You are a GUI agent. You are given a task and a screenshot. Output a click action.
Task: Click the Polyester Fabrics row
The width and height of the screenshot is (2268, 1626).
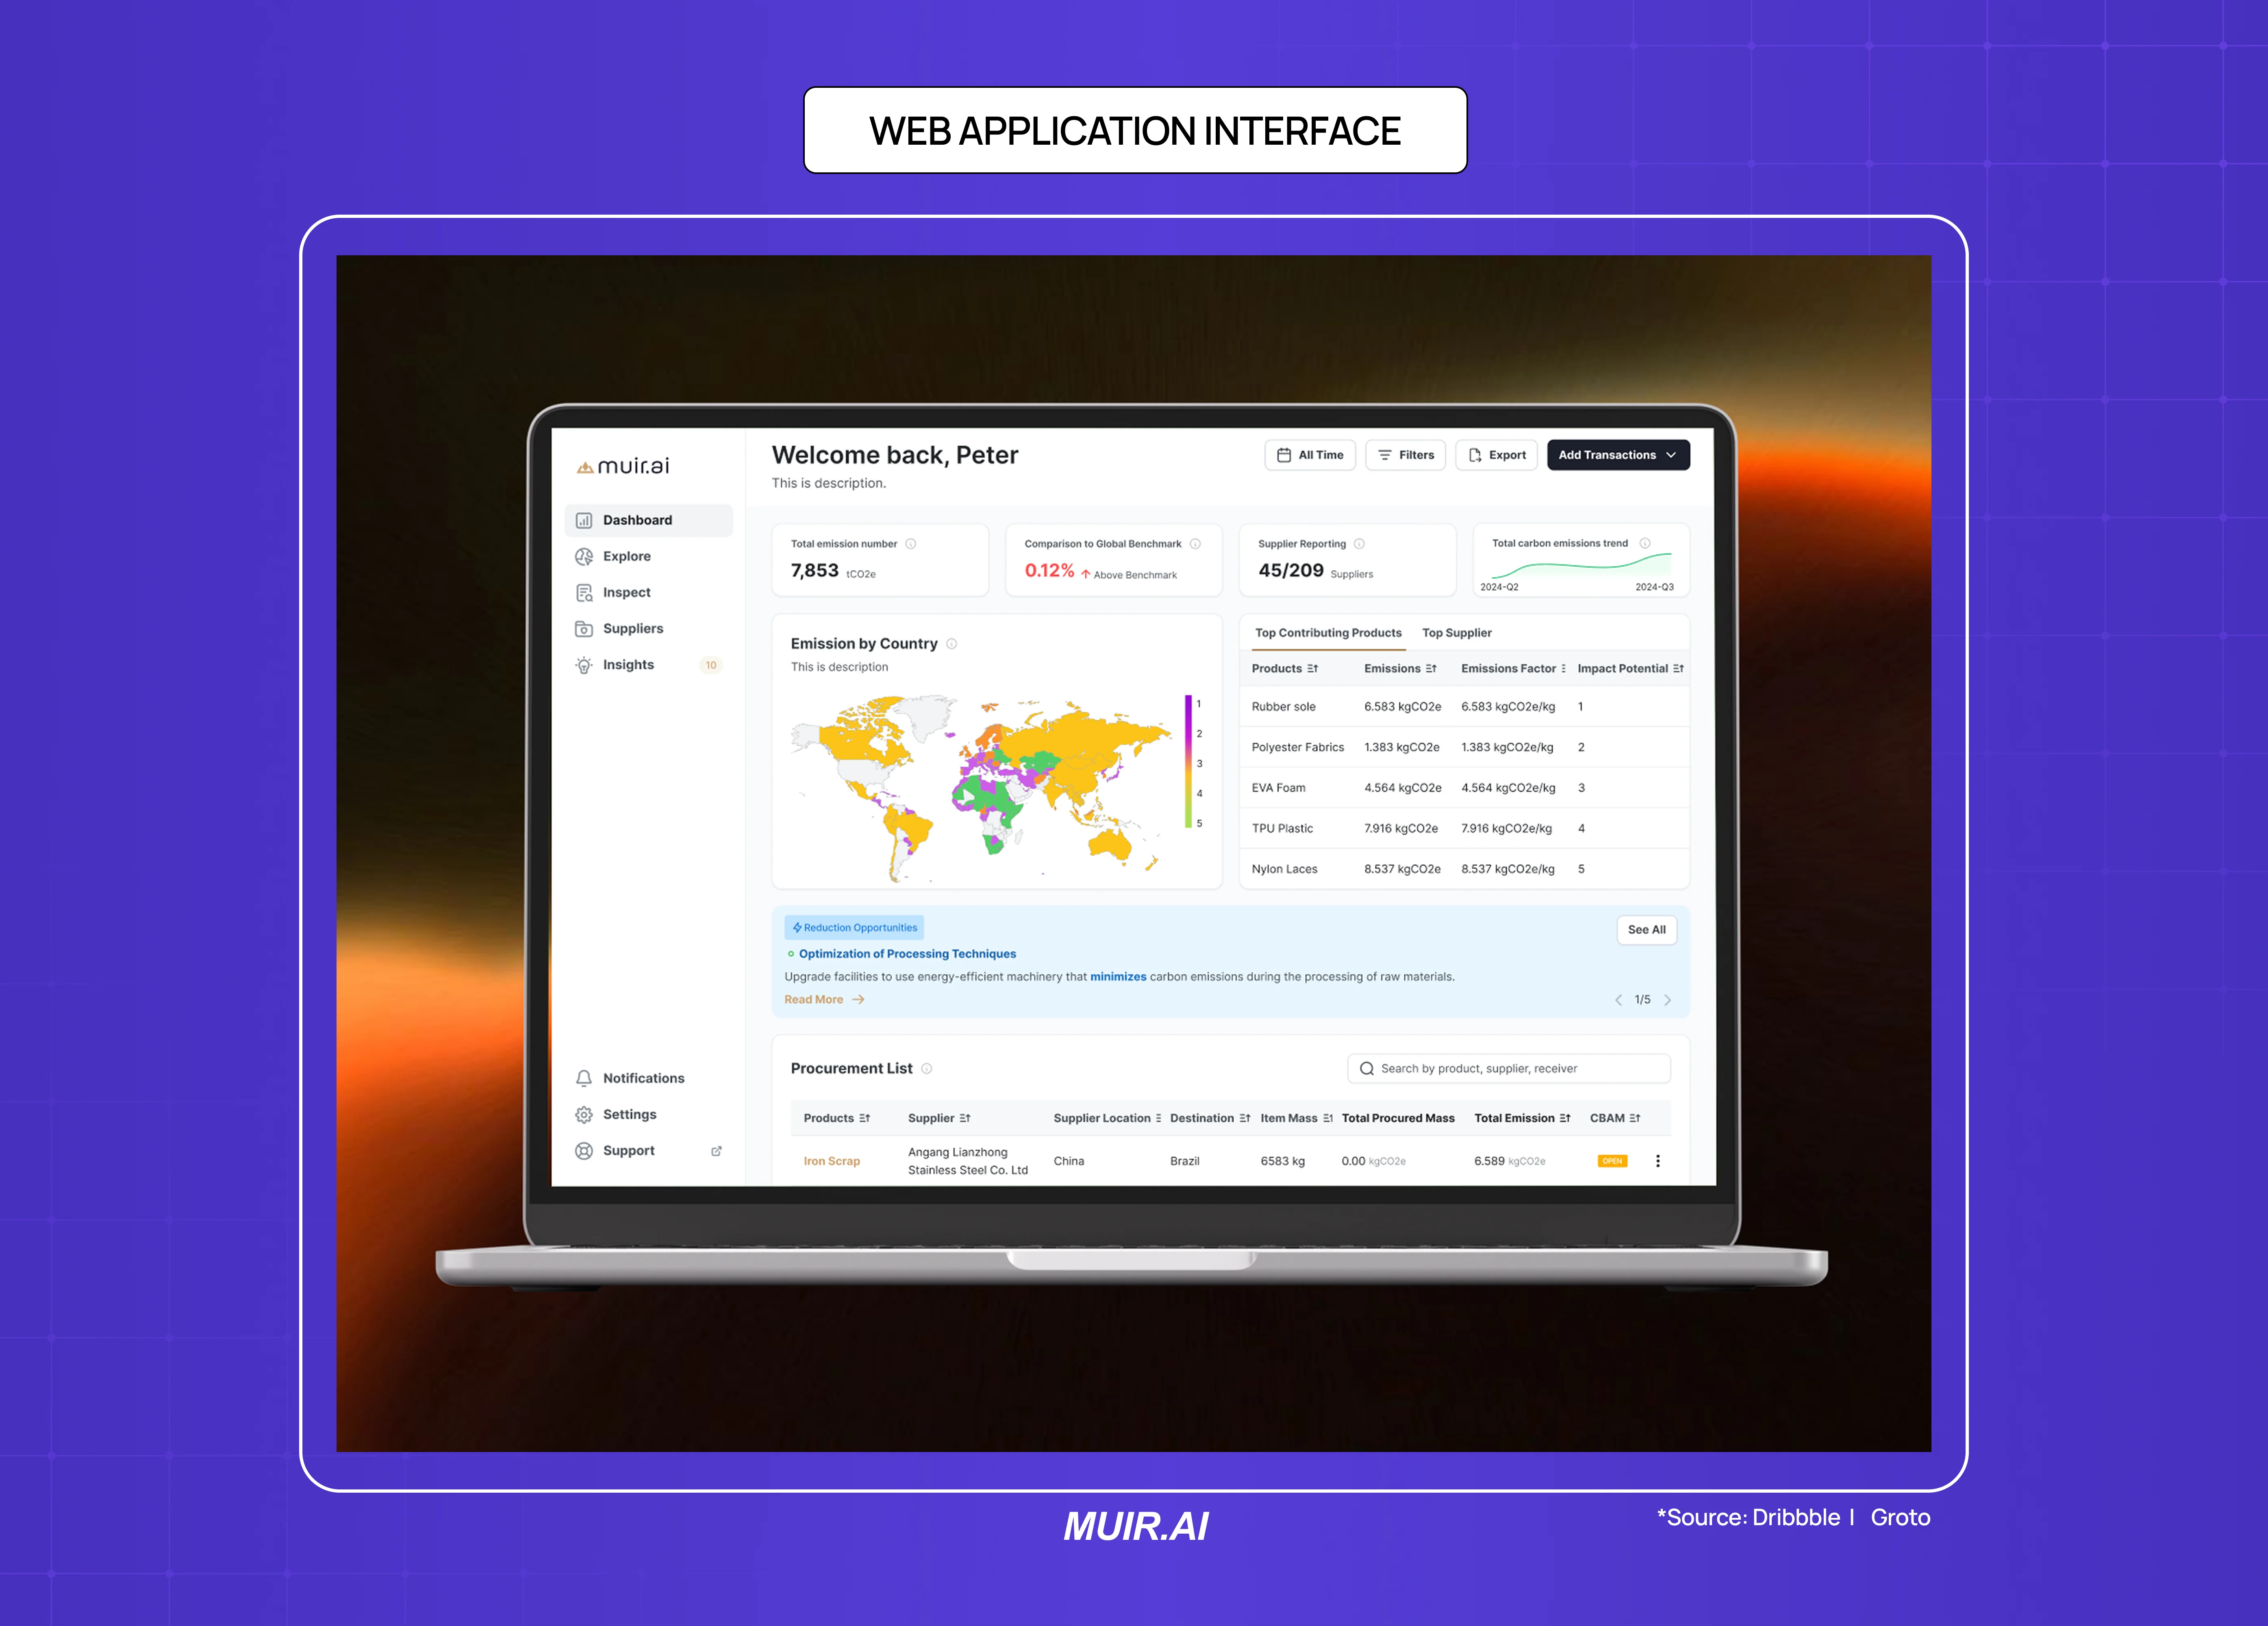tap(1465, 747)
